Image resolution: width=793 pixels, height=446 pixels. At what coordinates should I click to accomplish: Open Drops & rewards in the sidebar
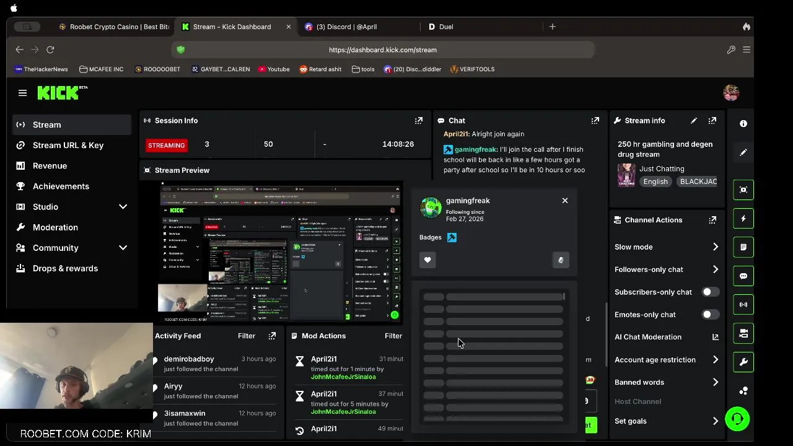pyautogui.click(x=72, y=268)
